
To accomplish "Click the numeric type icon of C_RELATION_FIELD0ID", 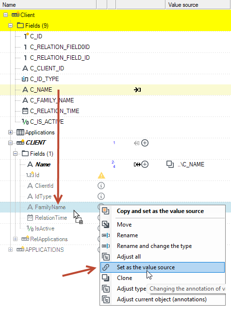I will (x=25, y=47).
